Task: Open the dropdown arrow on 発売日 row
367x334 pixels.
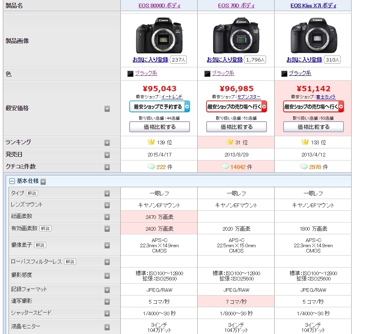Action: pyautogui.click(x=107, y=155)
